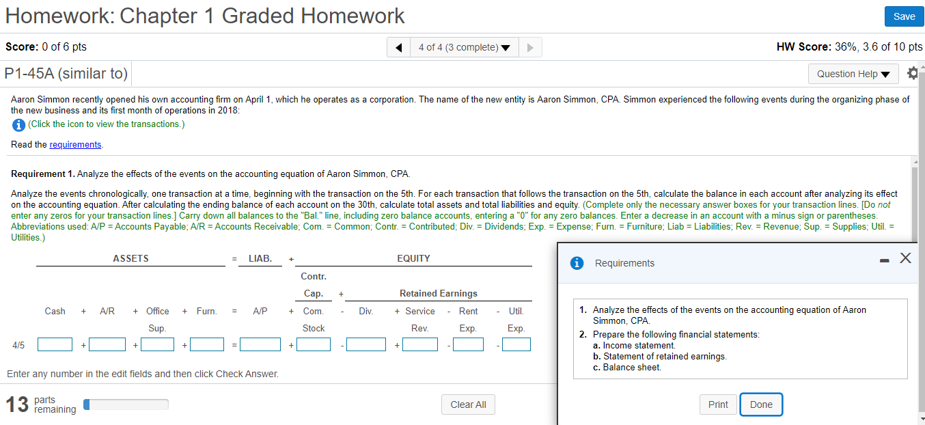Image resolution: width=925 pixels, height=425 pixels.
Task: Click the Com. Stock input field for 4/5
Action: [x=314, y=345]
